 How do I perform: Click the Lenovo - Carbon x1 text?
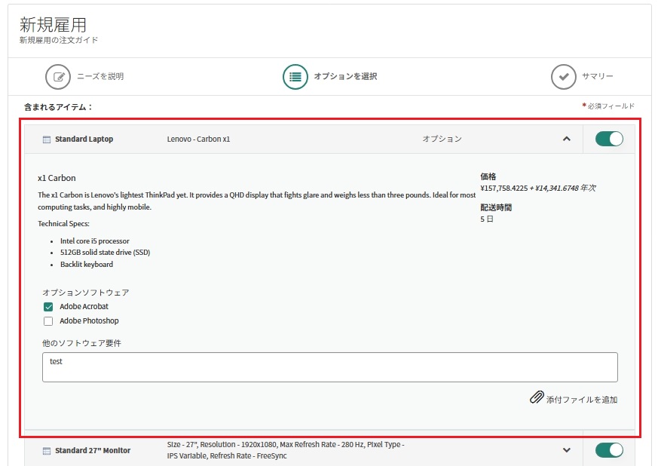[x=198, y=139]
